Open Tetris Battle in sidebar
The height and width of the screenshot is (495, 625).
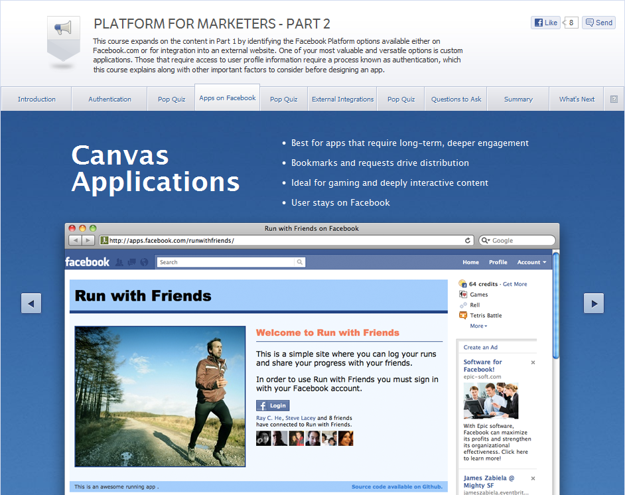pos(486,315)
